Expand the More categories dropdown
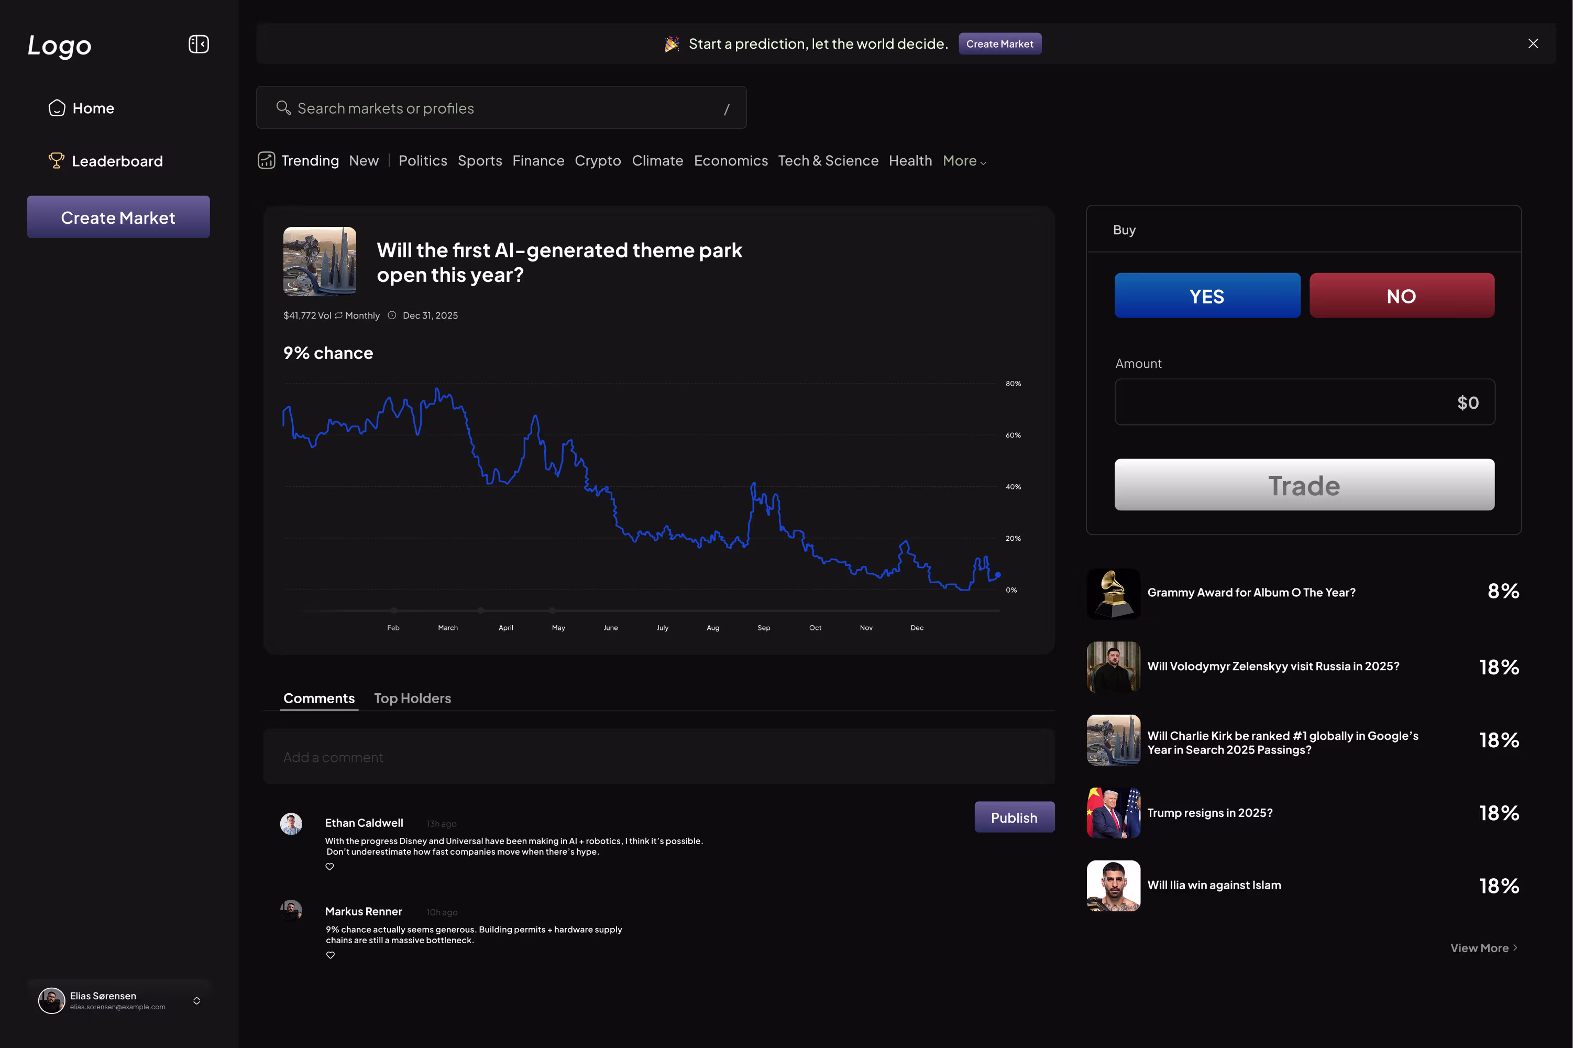This screenshot has height=1048, width=1573. pos(964,161)
